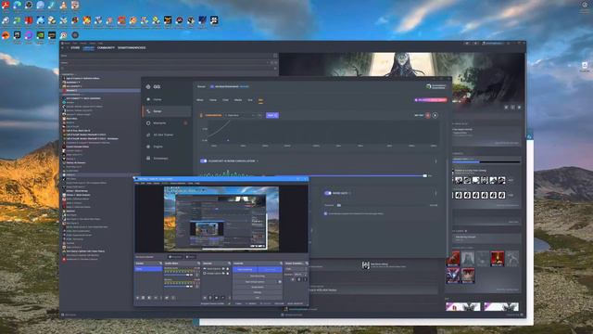The width and height of the screenshot is (593, 334).
Task: Click the GG logo at top of sidebar
Action: click(154, 86)
